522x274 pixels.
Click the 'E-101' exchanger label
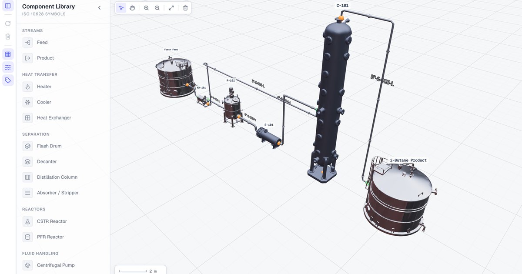(x=269, y=125)
